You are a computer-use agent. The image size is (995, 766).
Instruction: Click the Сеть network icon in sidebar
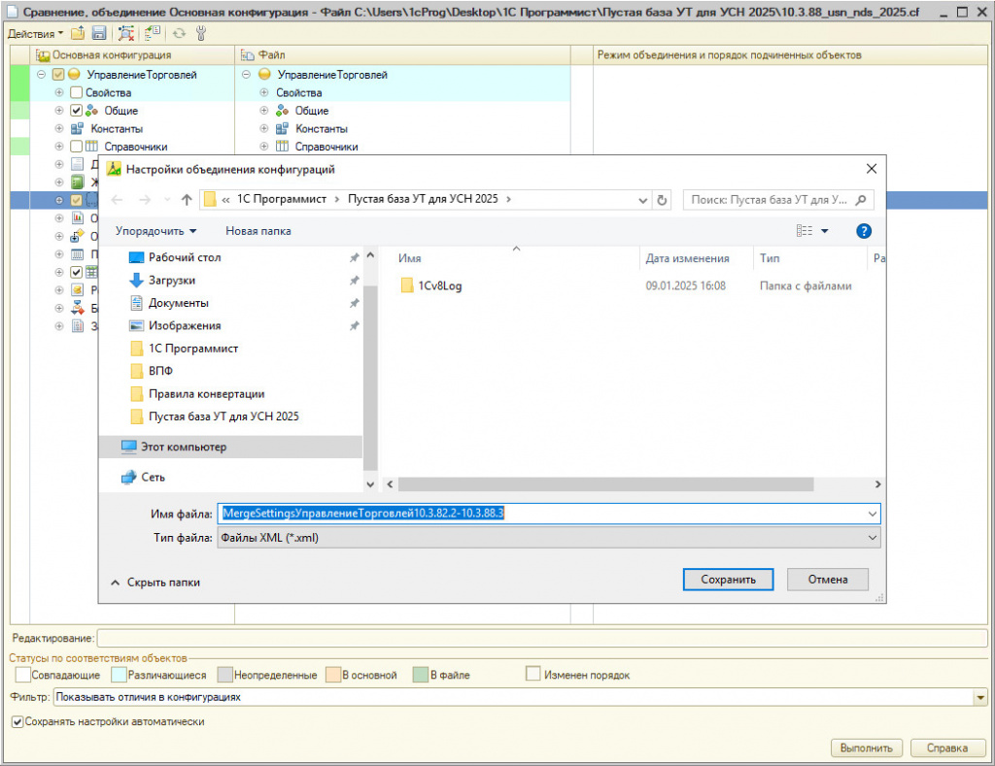(x=129, y=477)
